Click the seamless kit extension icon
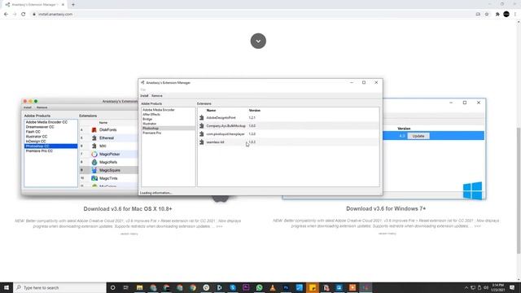521x293 pixels. click(201, 142)
